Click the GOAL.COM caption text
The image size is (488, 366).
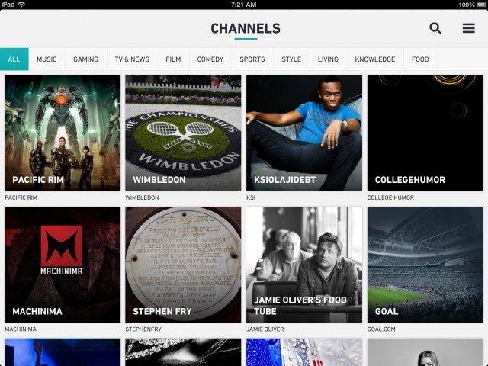coord(381,329)
